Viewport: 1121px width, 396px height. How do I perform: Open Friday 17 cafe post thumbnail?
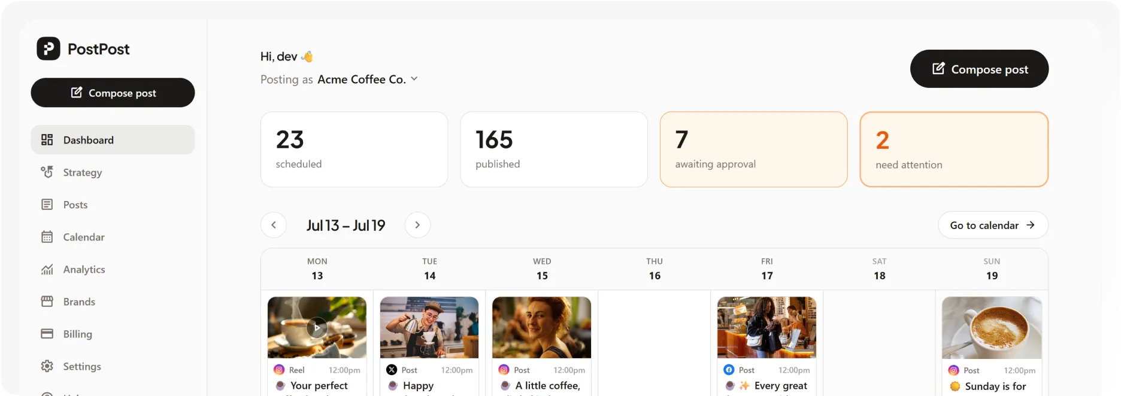(766, 328)
